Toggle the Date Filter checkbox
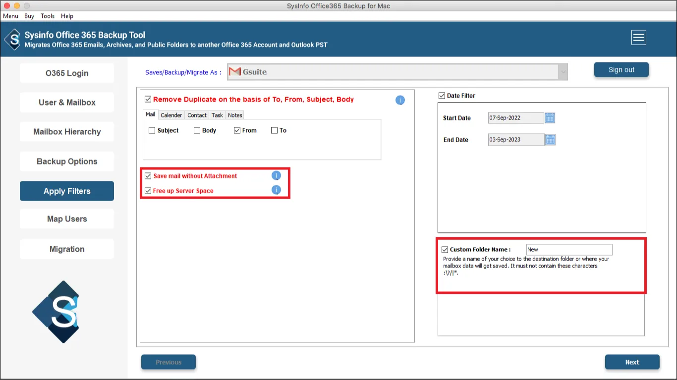The image size is (677, 380). pyautogui.click(x=442, y=96)
